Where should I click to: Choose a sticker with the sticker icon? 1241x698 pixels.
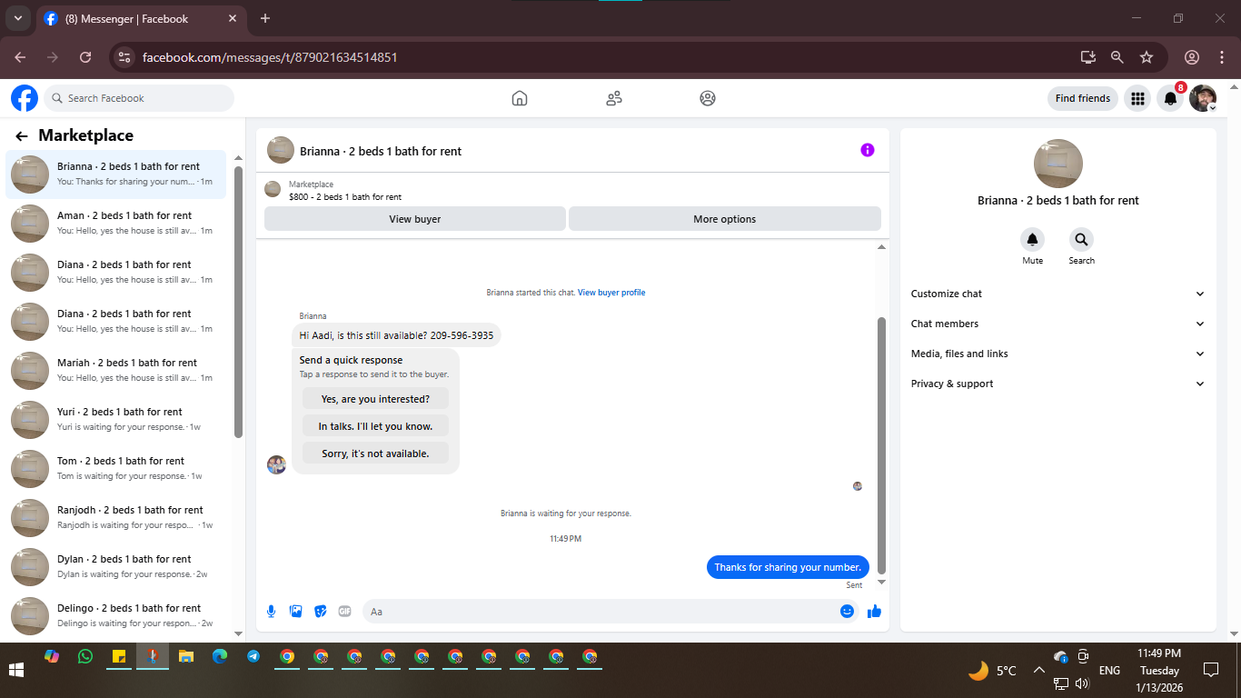click(x=320, y=612)
